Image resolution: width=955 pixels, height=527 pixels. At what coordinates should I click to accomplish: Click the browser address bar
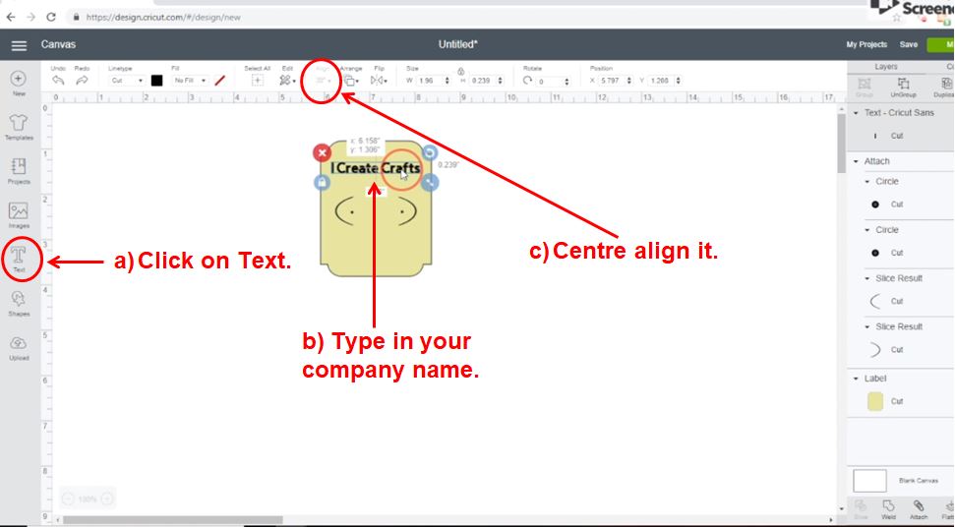[475, 17]
